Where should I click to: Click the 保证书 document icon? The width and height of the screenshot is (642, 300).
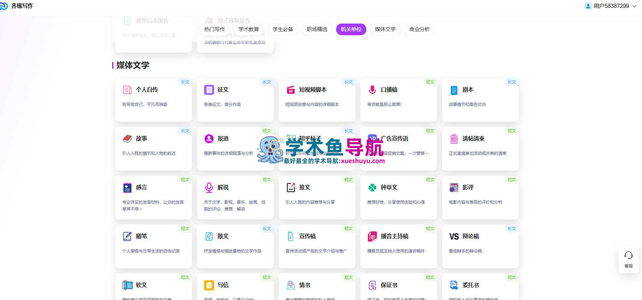(x=372, y=285)
